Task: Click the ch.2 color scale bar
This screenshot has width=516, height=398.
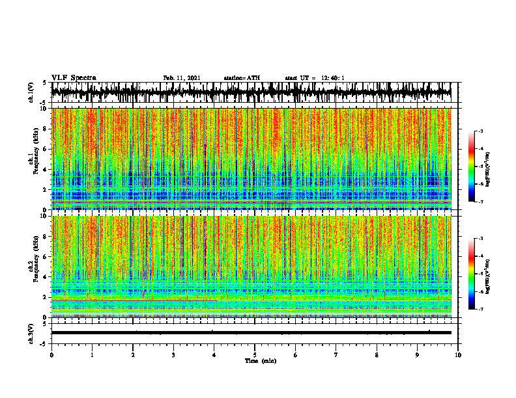Action: (471, 274)
